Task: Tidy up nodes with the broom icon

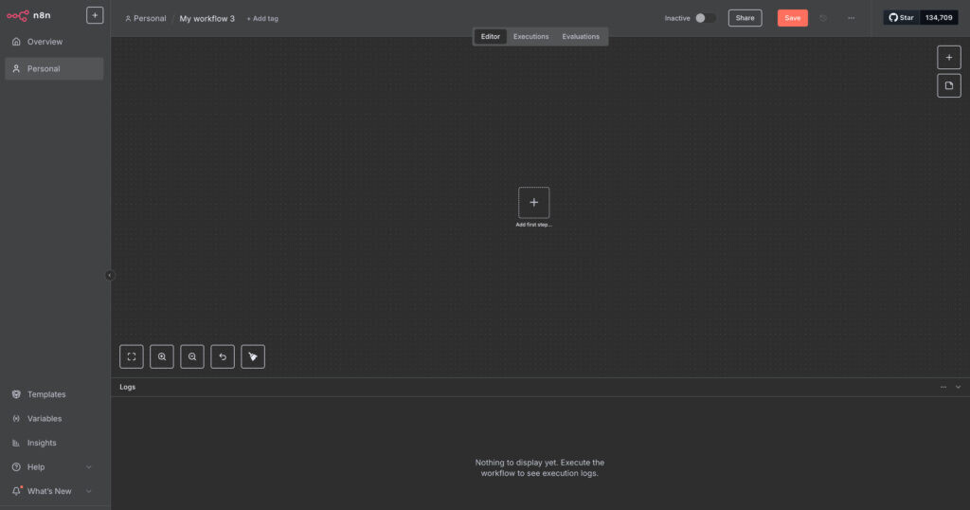Action: [253, 356]
